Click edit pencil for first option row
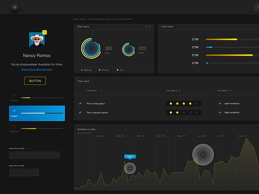 click(x=80, y=103)
